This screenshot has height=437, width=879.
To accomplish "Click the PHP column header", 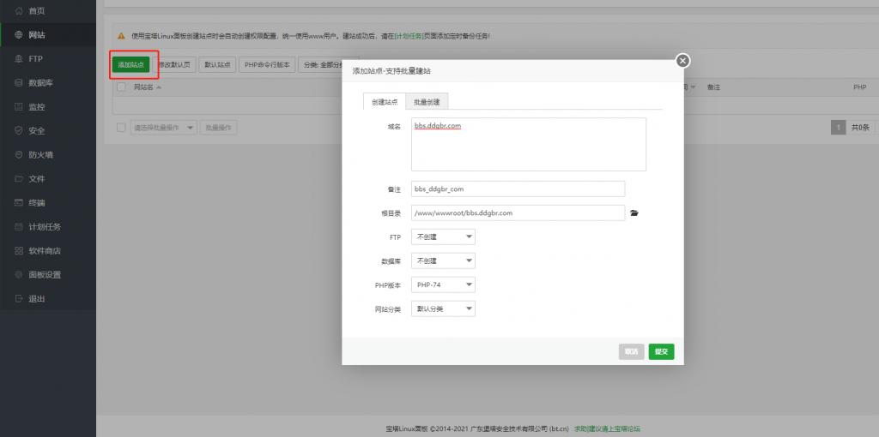I will pos(860,87).
